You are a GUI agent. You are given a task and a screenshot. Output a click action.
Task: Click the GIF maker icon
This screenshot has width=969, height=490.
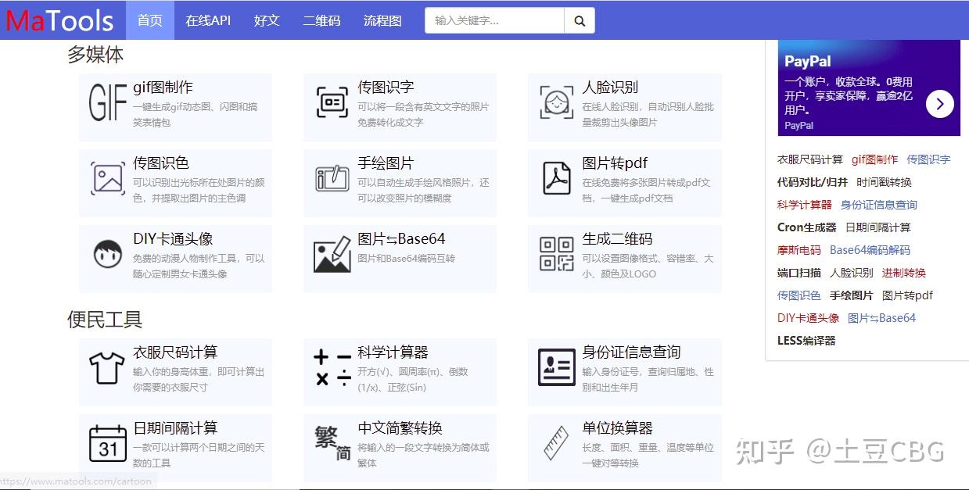point(108,102)
